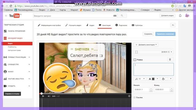The height and width of the screenshot is (110, 196).
Task: Play the video in the annotation editor
Action: [x=43, y=96]
